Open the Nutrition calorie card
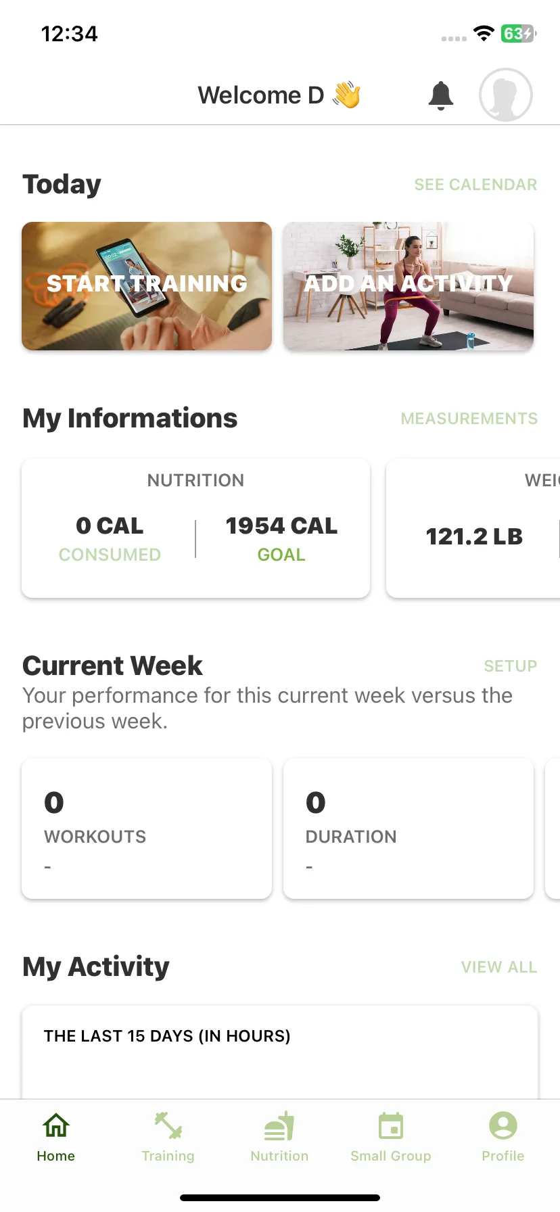560x1212 pixels. (196, 528)
